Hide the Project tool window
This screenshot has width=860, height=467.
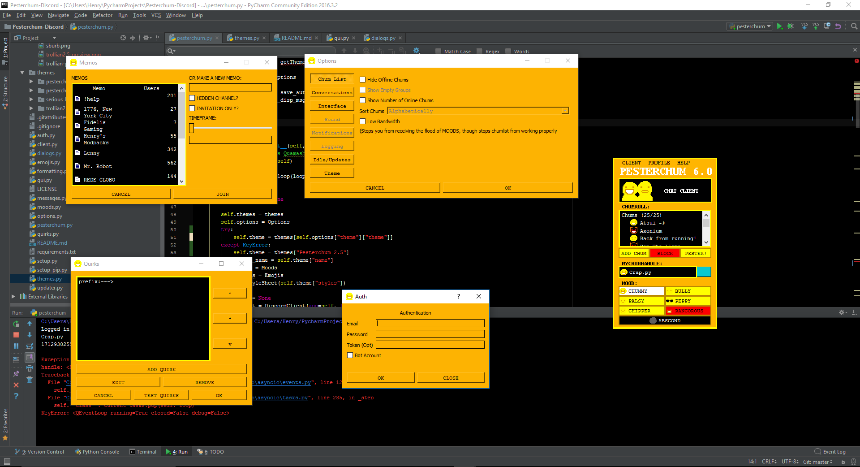[158, 38]
